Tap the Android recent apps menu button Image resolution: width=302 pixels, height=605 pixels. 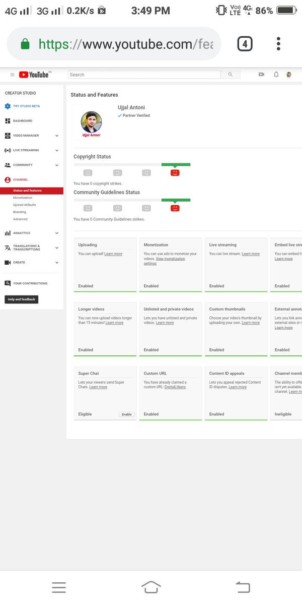59,587
